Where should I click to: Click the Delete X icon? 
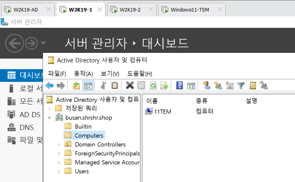pos(130,86)
